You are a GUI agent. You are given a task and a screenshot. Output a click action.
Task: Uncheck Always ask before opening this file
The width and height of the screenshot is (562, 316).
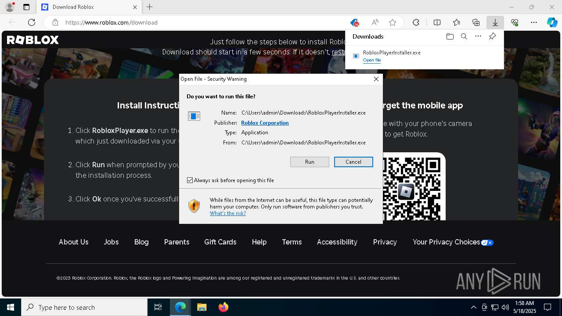point(190,180)
